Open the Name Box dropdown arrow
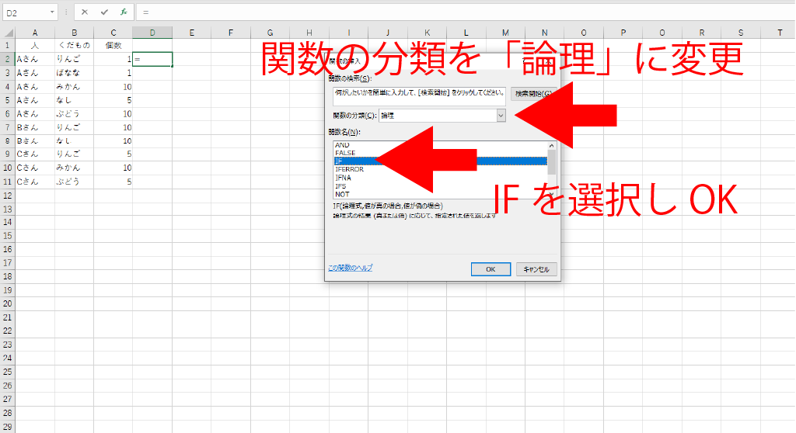The width and height of the screenshot is (796, 433). [52, 12]
